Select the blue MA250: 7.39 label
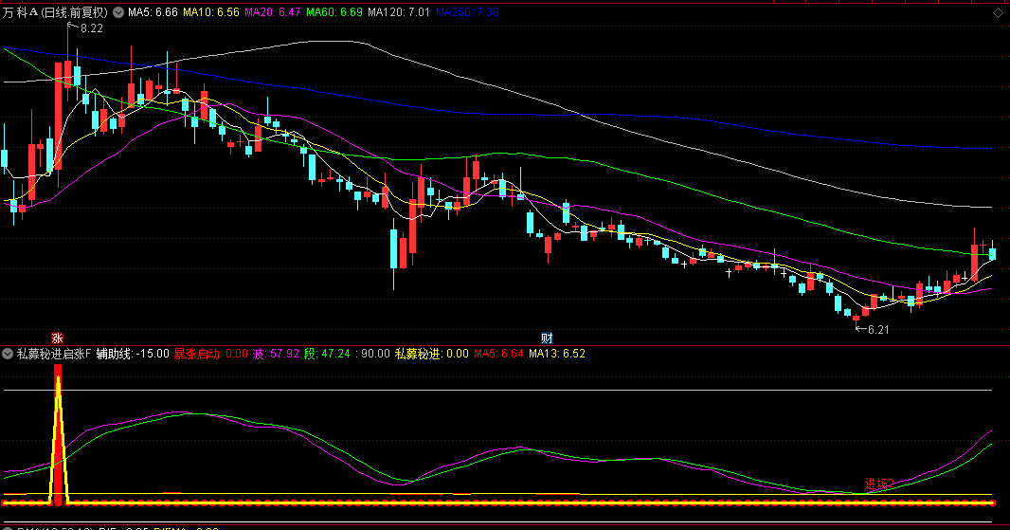The width and height of the screenshot is (1010, 530). coord(467,12)
